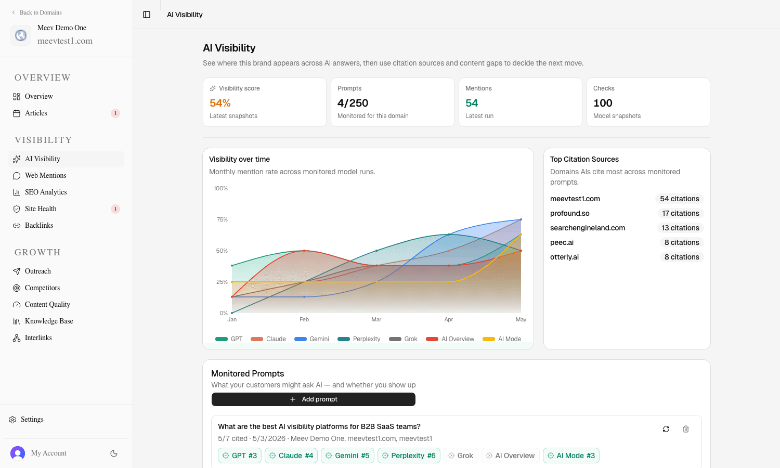
Task: Refresh the B2B SaaS prompt
Action: click(666, 429)
